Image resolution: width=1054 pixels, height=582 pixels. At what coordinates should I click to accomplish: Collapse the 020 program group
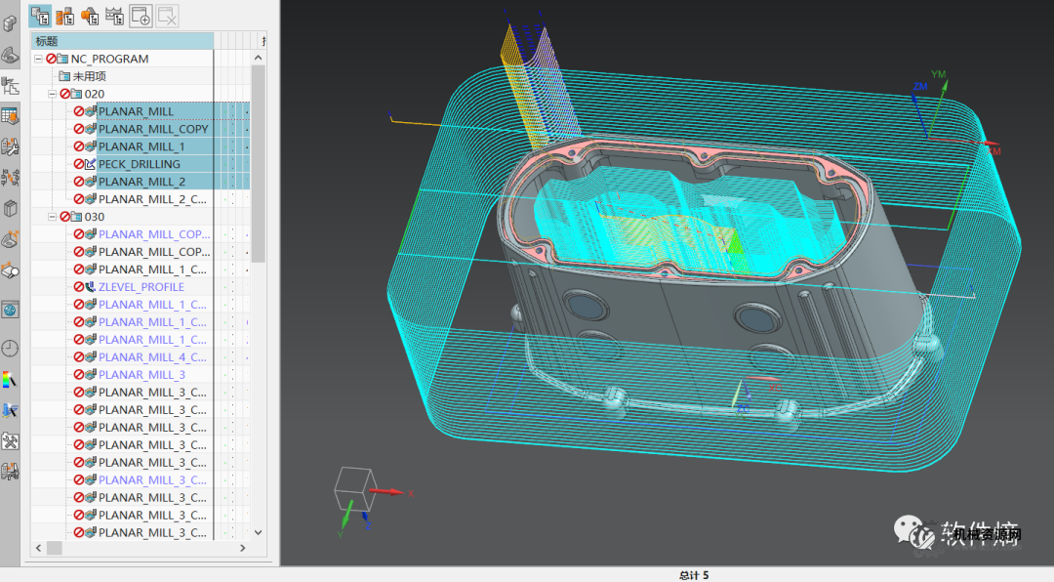52,94
